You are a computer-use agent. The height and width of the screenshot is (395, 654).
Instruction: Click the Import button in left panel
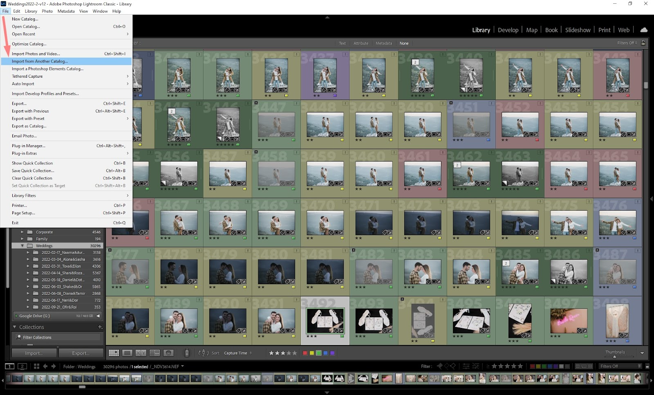coord(34,353)
